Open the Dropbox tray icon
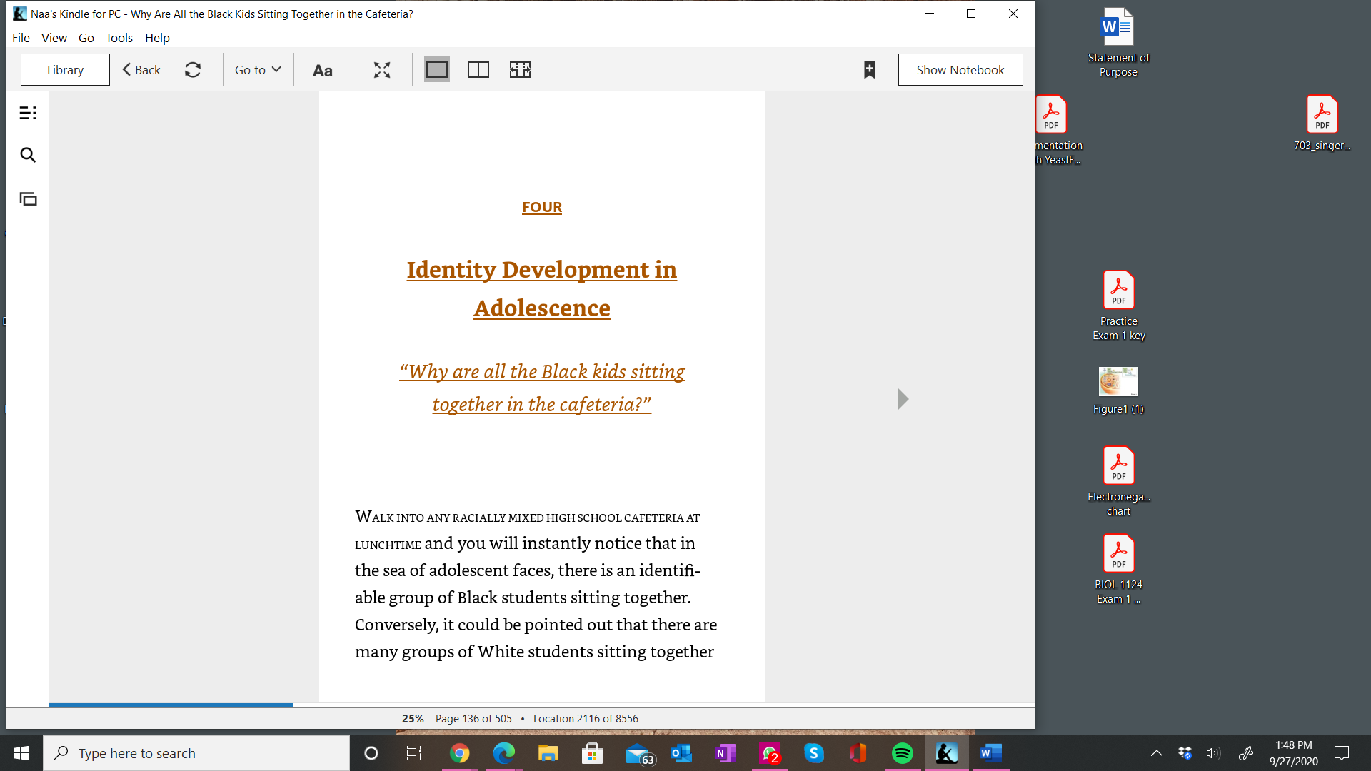 pyautogui.click(x=1185, y=753)
